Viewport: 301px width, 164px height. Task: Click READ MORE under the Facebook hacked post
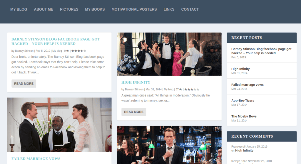click(x=24, y=84)
